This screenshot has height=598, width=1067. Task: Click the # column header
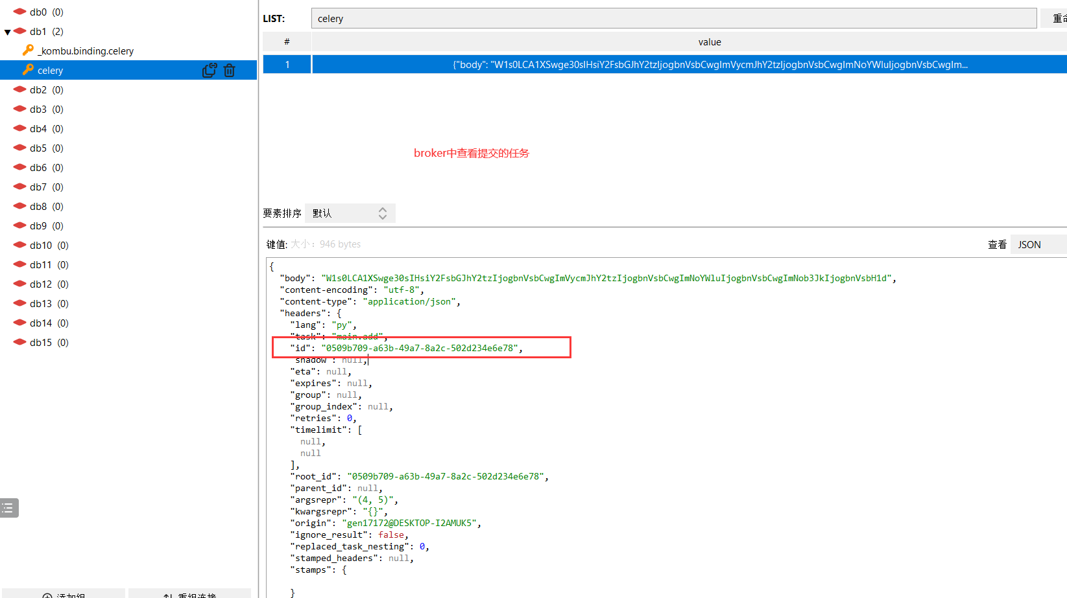tap(287, 41)
